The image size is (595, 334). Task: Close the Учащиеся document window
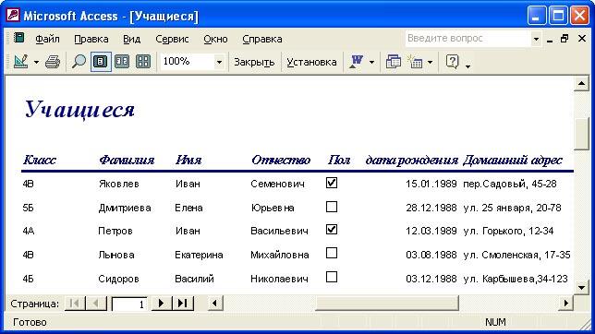pyautogui.click(x=582, y=39)
